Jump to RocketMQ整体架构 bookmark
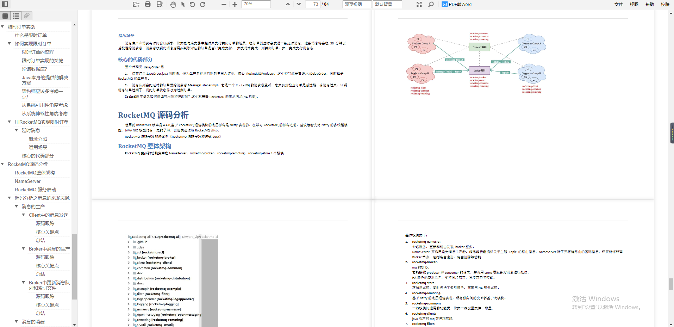This screenshot has width=674, height=327. point(35,173)
